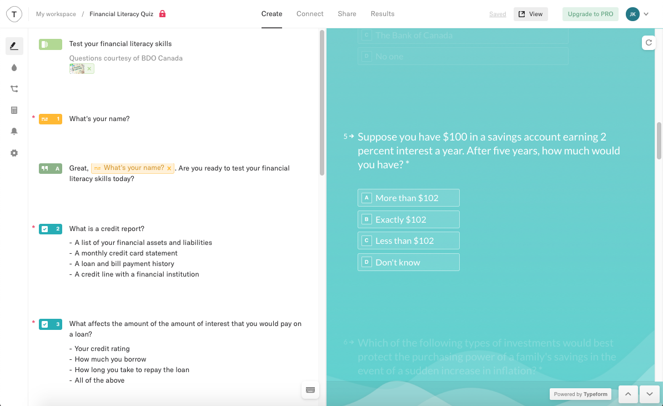
Task: Choose answer C Less than $102
Action: click(x=409, y=240)
